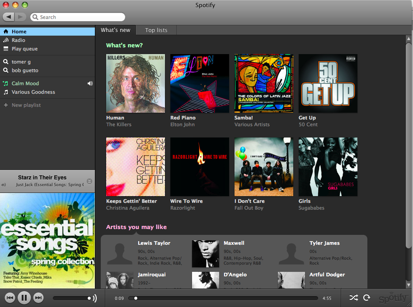Click The Killers artist link

(x=119, y=124)
